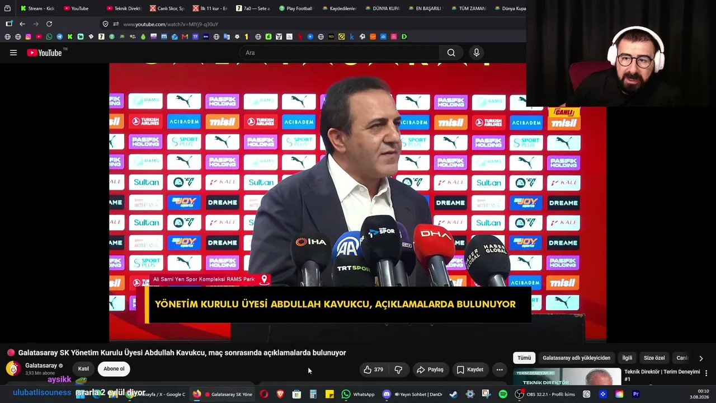Select the 'Canlı Skor' browser tab

pos(167,8)
